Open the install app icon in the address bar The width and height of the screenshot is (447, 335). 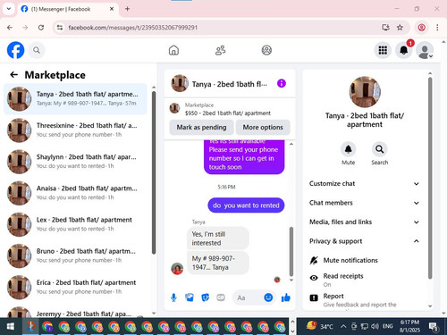385,28
